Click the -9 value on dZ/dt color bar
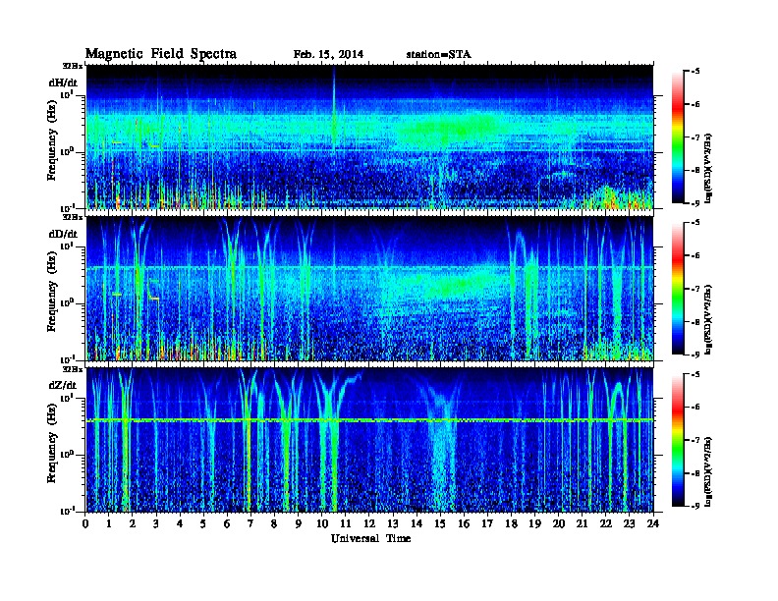Image resolution: width=778 pixels, height=601 pixels. 695,506
